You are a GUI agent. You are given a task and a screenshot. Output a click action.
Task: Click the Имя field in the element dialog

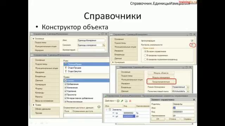click(x=184, y=108)
